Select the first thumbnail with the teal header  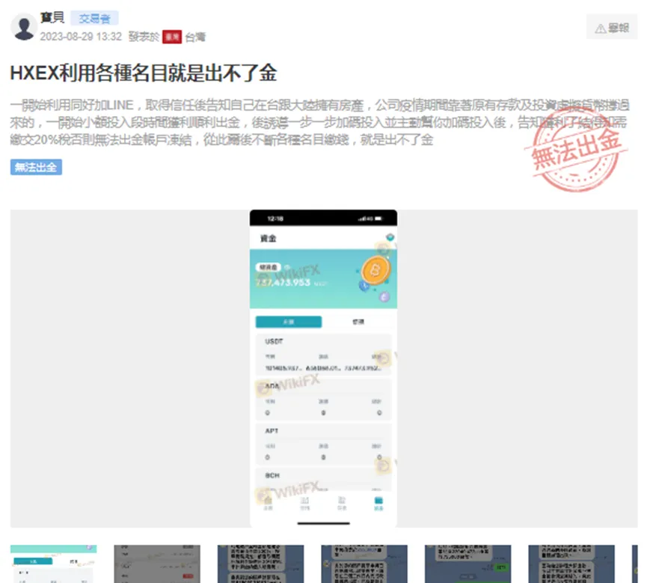tap(54, 564)
